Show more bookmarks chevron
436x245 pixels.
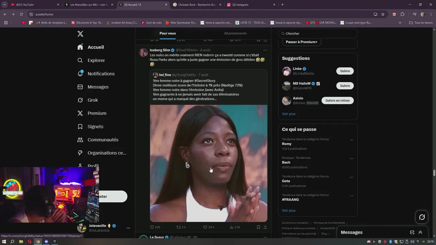click(400, 23)
